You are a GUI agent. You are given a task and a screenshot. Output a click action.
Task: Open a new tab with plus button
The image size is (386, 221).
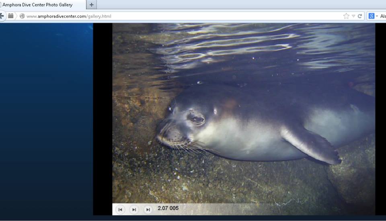(x=92, y=5)
